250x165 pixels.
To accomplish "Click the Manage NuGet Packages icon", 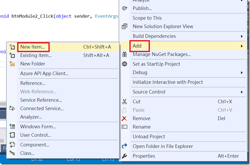I will (125, 54).
